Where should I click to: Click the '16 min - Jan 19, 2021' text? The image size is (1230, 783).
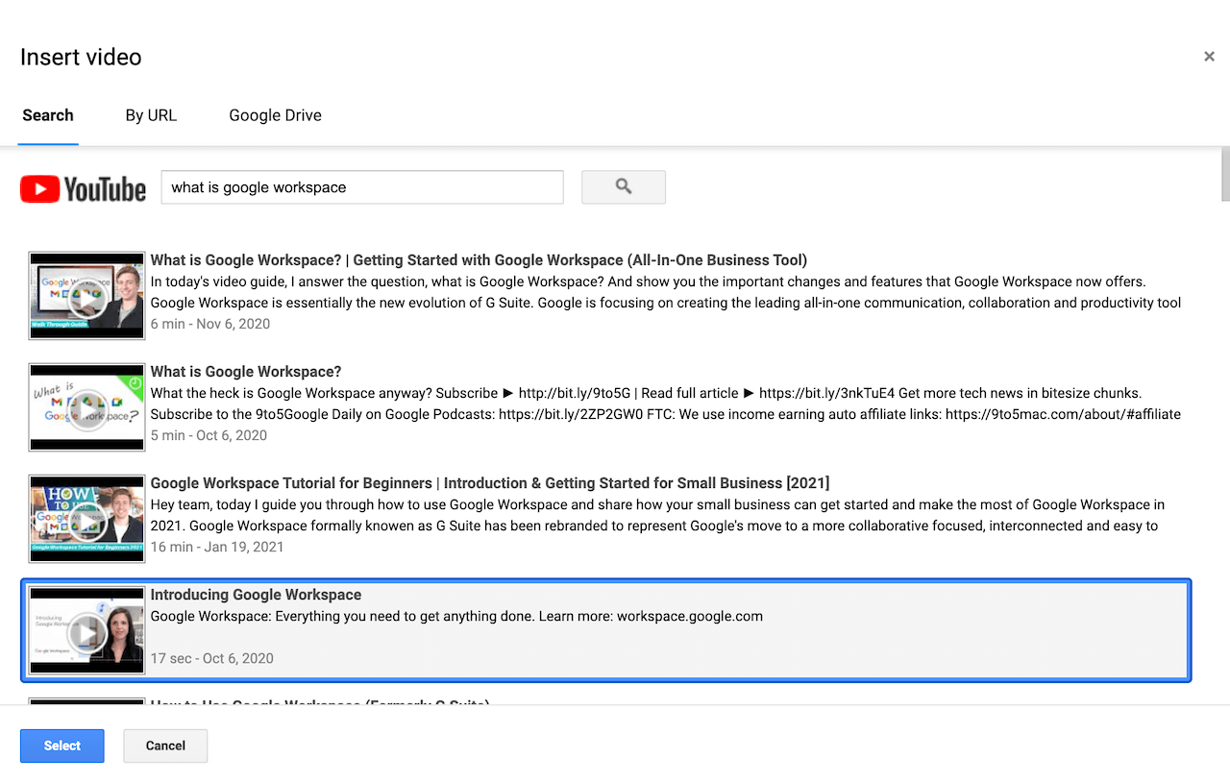point(217,547)
